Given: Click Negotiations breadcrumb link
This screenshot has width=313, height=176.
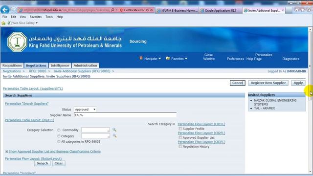Looking at the screenshot, I should tap(12, 71).
